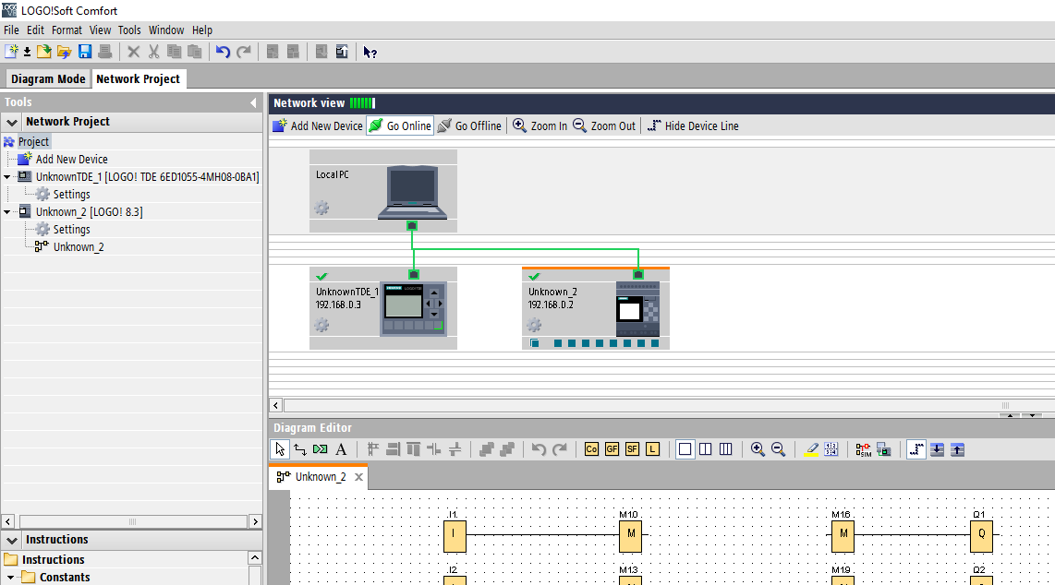Click Go Offline button
The height and width of the screenshot is (585, 1055).
[469, 126]
